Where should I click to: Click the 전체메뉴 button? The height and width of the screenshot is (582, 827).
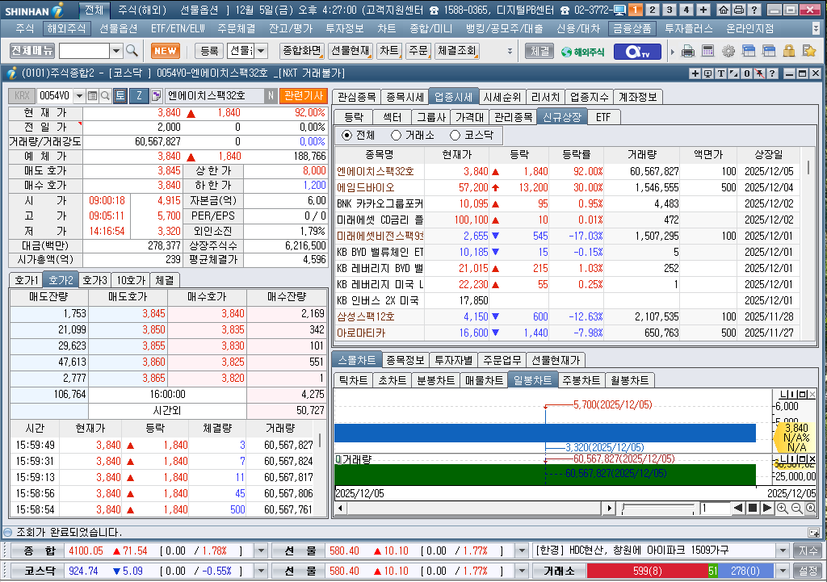(32, 51)
